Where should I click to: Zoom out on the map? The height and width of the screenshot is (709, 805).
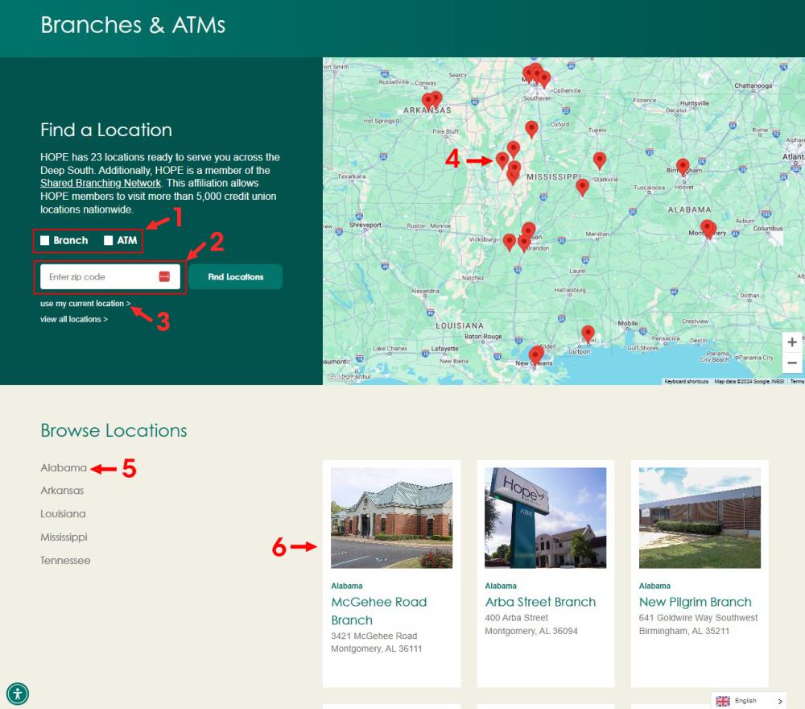click(x=792, y=363)
